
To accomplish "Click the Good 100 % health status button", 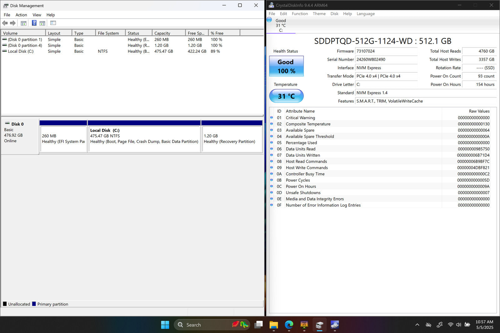I will tap(286, 66).
